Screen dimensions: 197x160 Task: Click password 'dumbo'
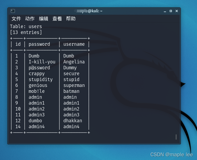[x=35, y=121]
